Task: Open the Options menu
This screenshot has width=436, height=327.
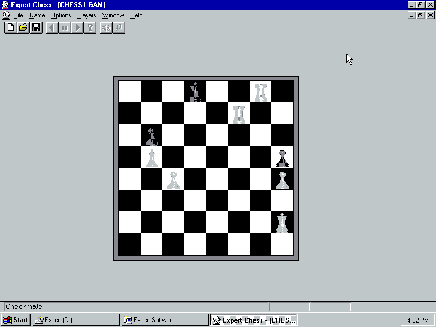Action: 61,15
